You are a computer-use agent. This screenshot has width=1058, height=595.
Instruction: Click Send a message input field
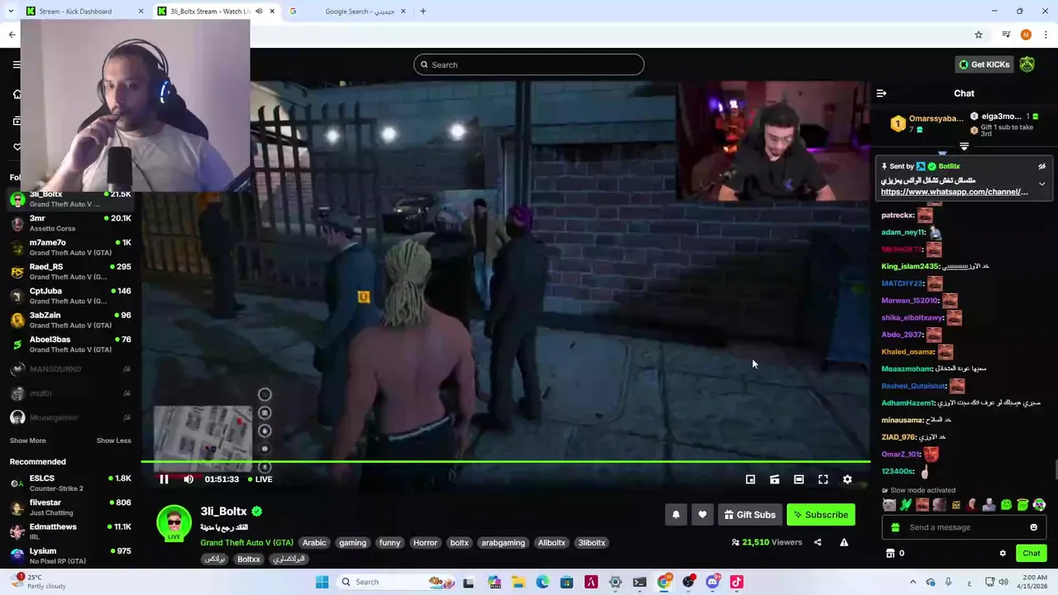[964, 527]
